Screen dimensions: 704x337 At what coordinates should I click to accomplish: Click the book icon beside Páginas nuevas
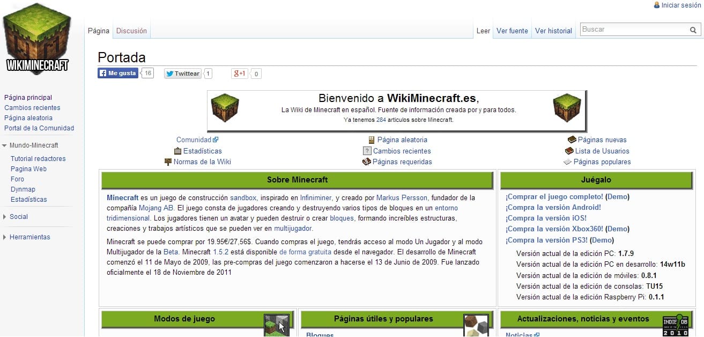point(572,140)
